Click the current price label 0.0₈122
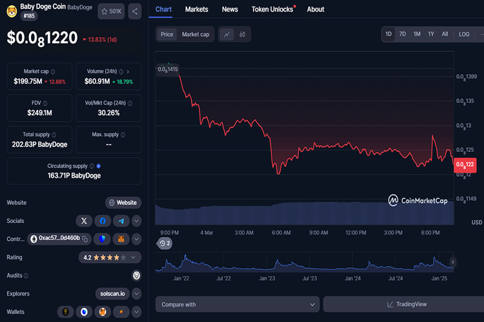 point(465,165)
